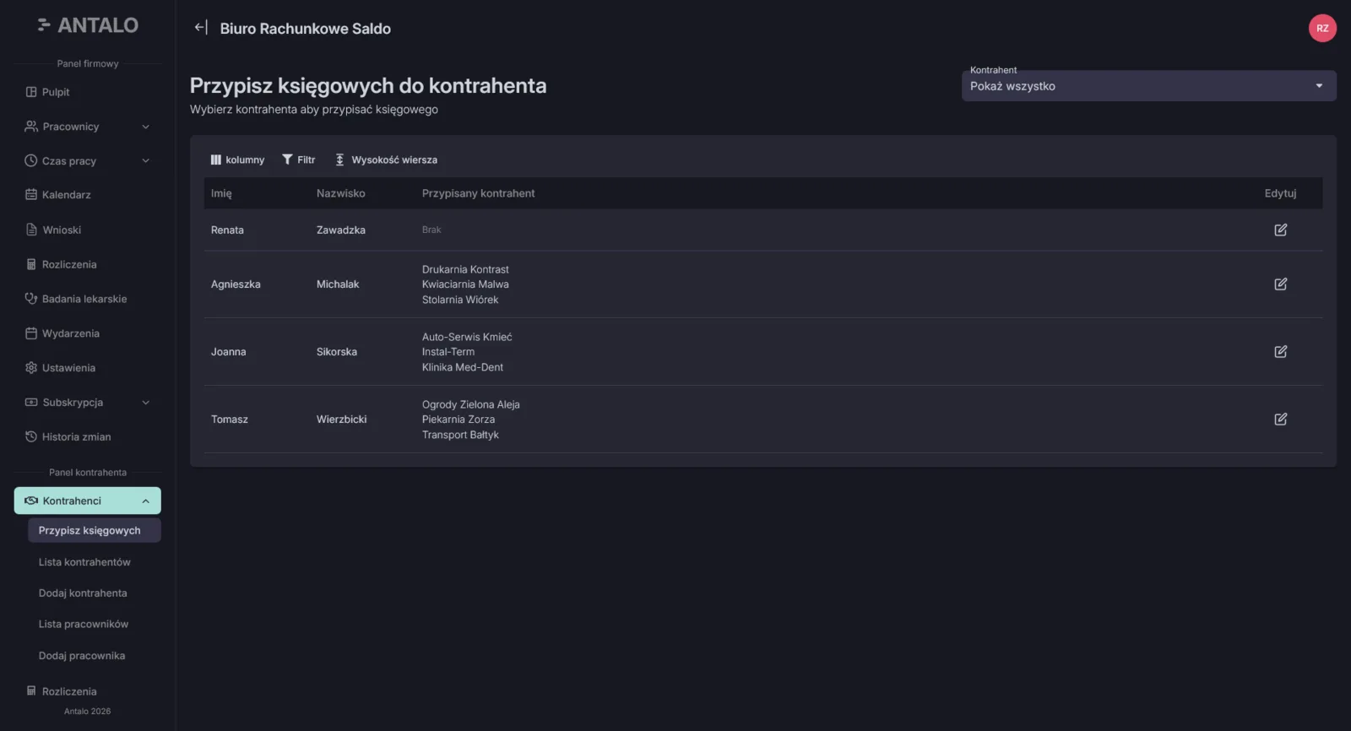Open the Kontrahent 'Pokaż wszystko' dropdown
Image resolution: width=1351 pixels, height=731 pixels.
click(1148, 86)
